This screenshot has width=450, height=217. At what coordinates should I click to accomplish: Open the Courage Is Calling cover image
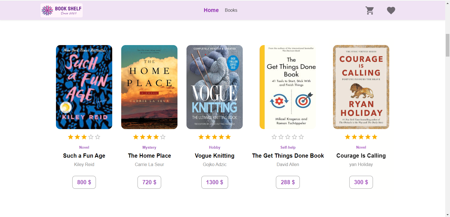(361, 87)
